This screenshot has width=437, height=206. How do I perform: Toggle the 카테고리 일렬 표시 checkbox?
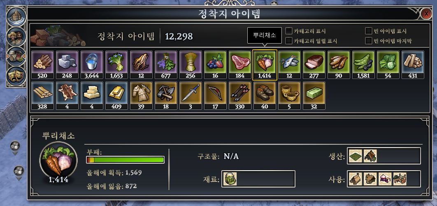pos(289,41)
